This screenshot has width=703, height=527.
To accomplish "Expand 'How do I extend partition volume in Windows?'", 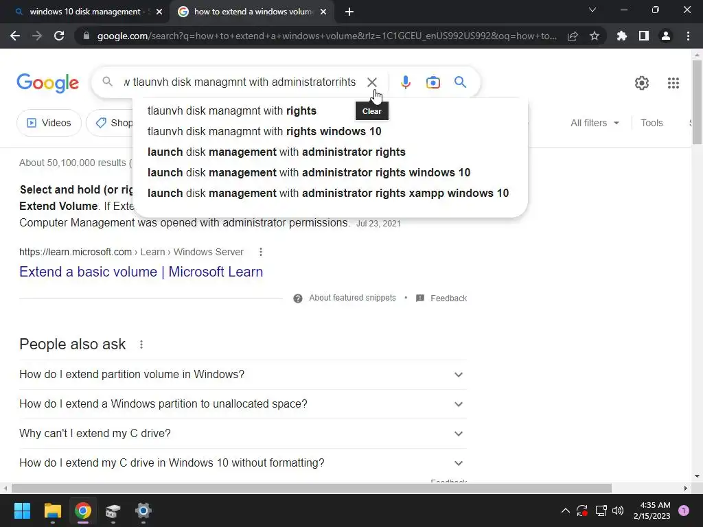I will pyautogui.click(x=243, y=374).
